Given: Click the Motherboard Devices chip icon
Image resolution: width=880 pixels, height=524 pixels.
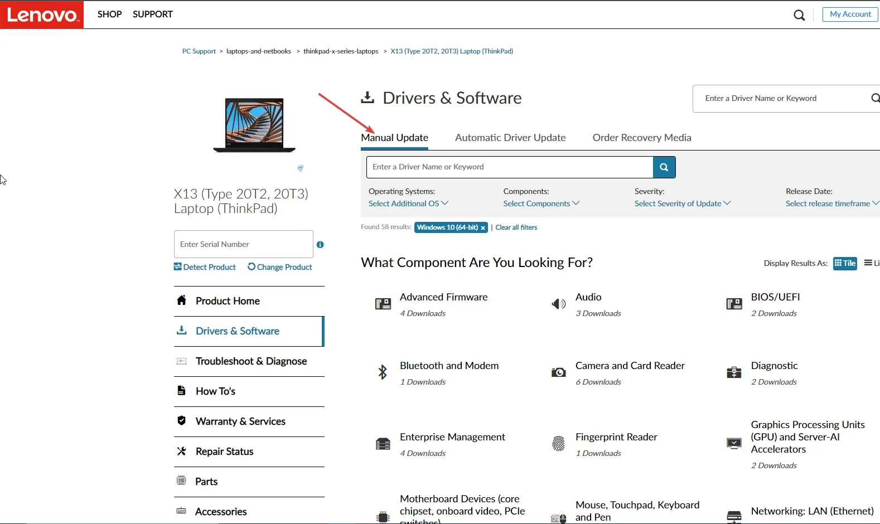Looking at the screenshot, I should (383, 517).
